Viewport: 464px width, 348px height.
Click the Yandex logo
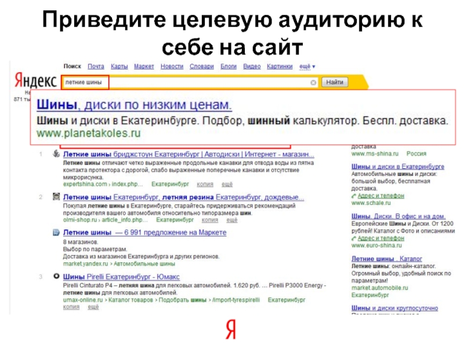tap(36, 80)
